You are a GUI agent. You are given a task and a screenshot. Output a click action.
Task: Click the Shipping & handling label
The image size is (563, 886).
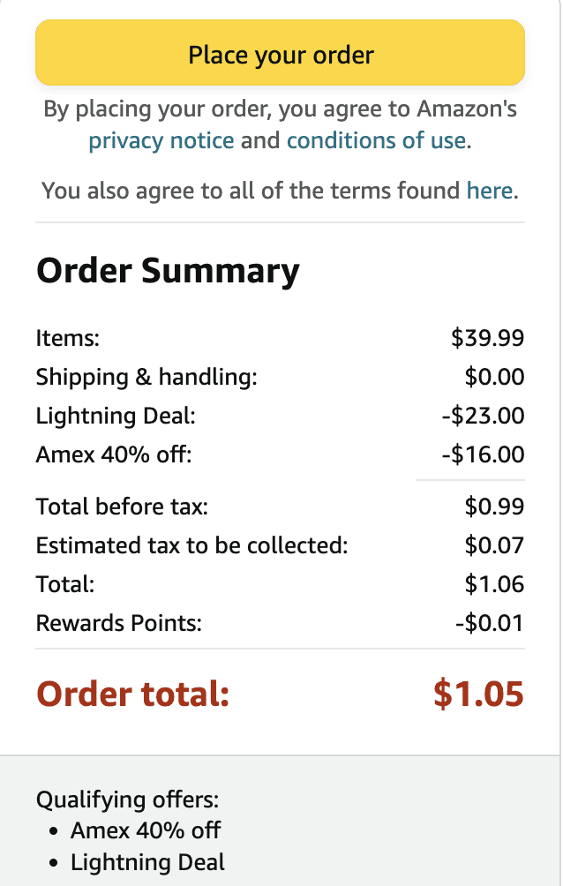click(146, 377)
